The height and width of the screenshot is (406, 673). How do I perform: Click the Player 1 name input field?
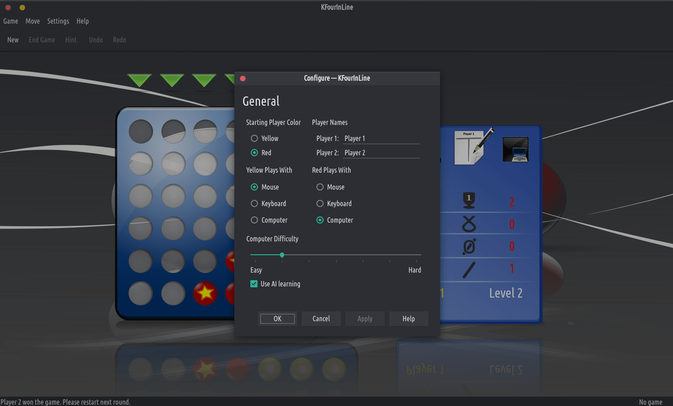[381, 138]
